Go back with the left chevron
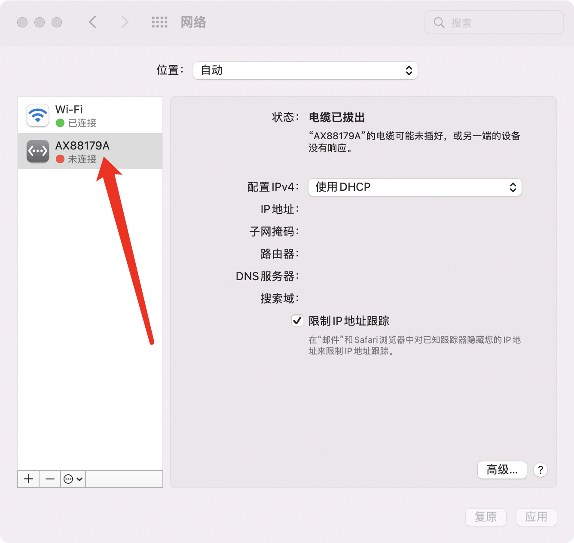574x543 pixels. [92, 22]
